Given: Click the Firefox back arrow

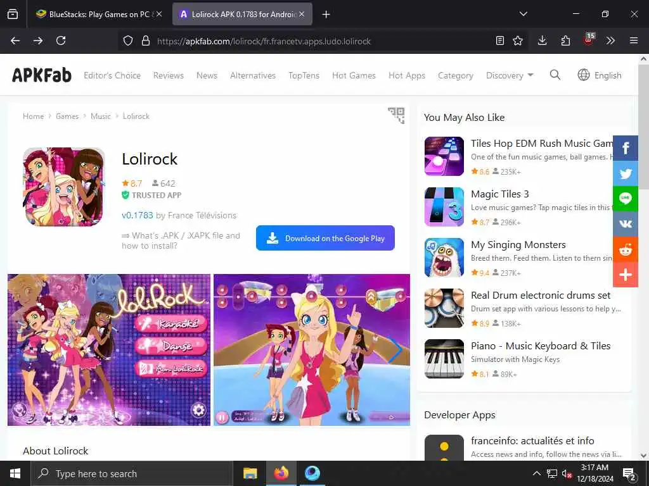Looking at the screenshot, I should pyautogui.click(x=15, y=40).
